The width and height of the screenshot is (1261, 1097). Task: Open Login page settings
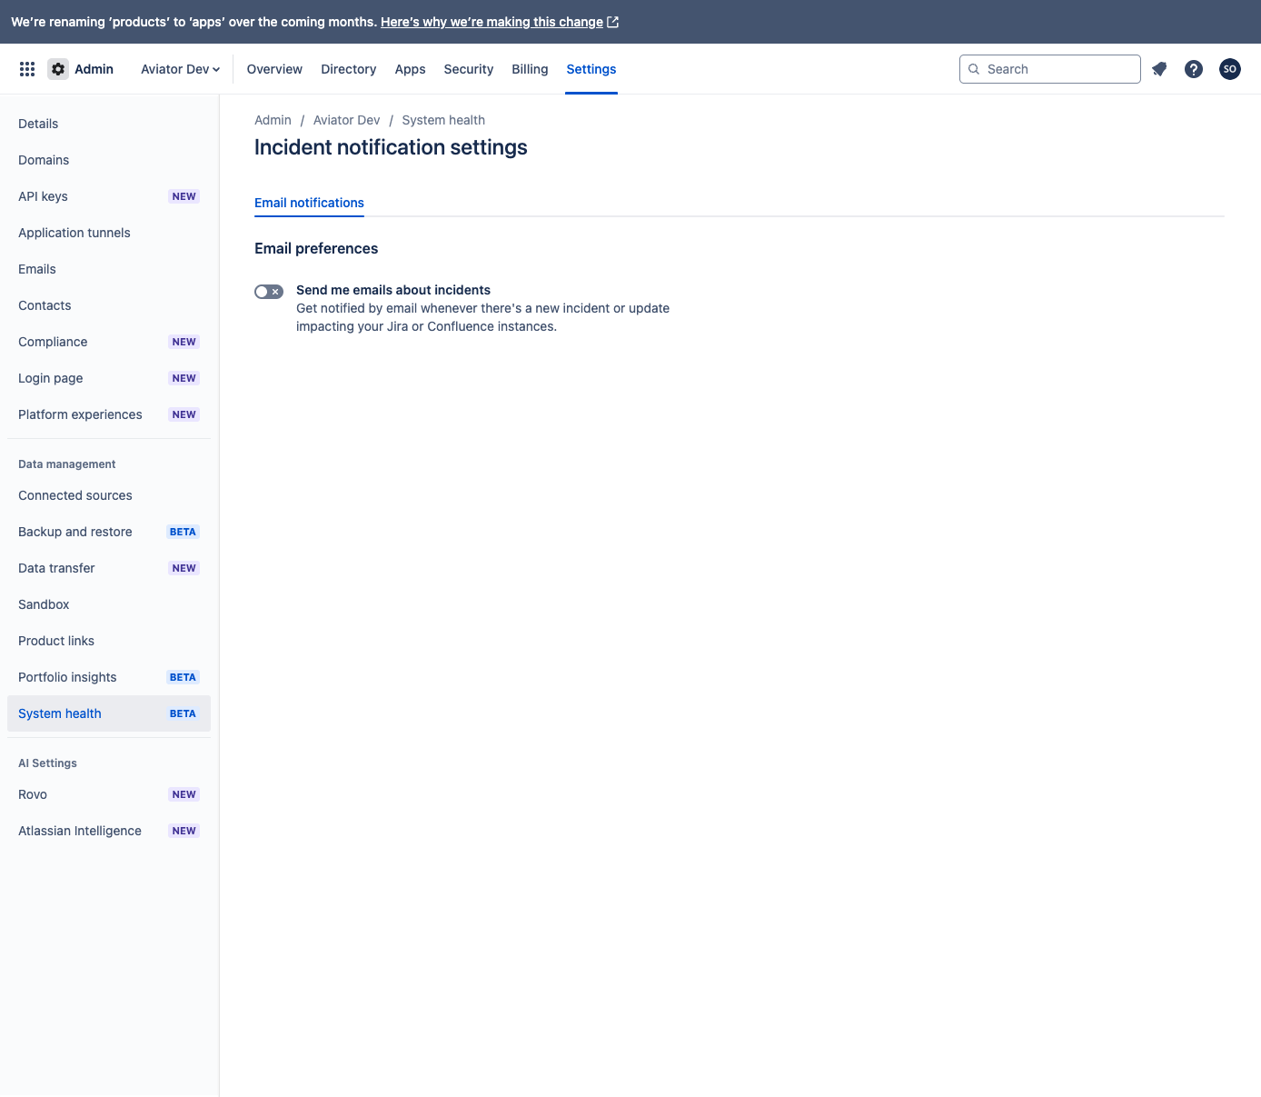[109, 378]
